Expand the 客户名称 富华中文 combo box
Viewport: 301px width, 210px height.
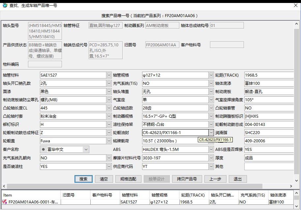[86, 150]
